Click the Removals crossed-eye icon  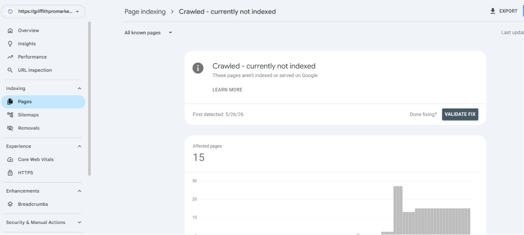tap(10, 128)
